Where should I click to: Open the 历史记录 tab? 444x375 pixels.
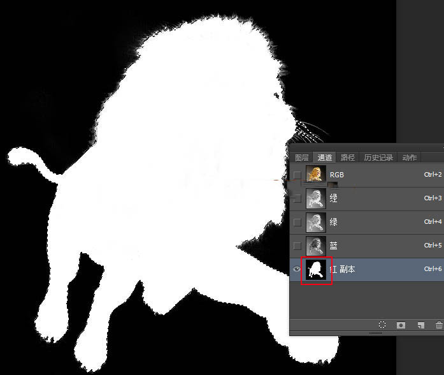coord(378,158)
